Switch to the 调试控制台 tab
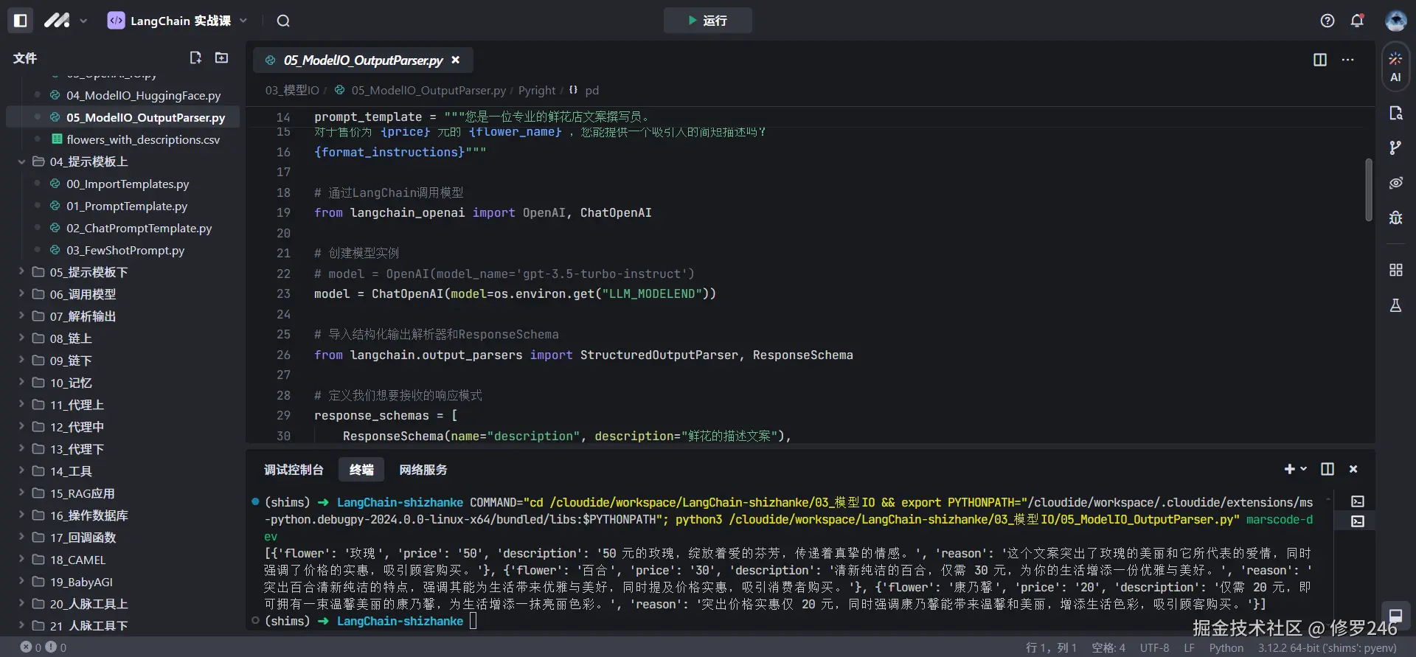This screenshot has width=1416, height=657. pyautogui.click(x=294, y=470)
